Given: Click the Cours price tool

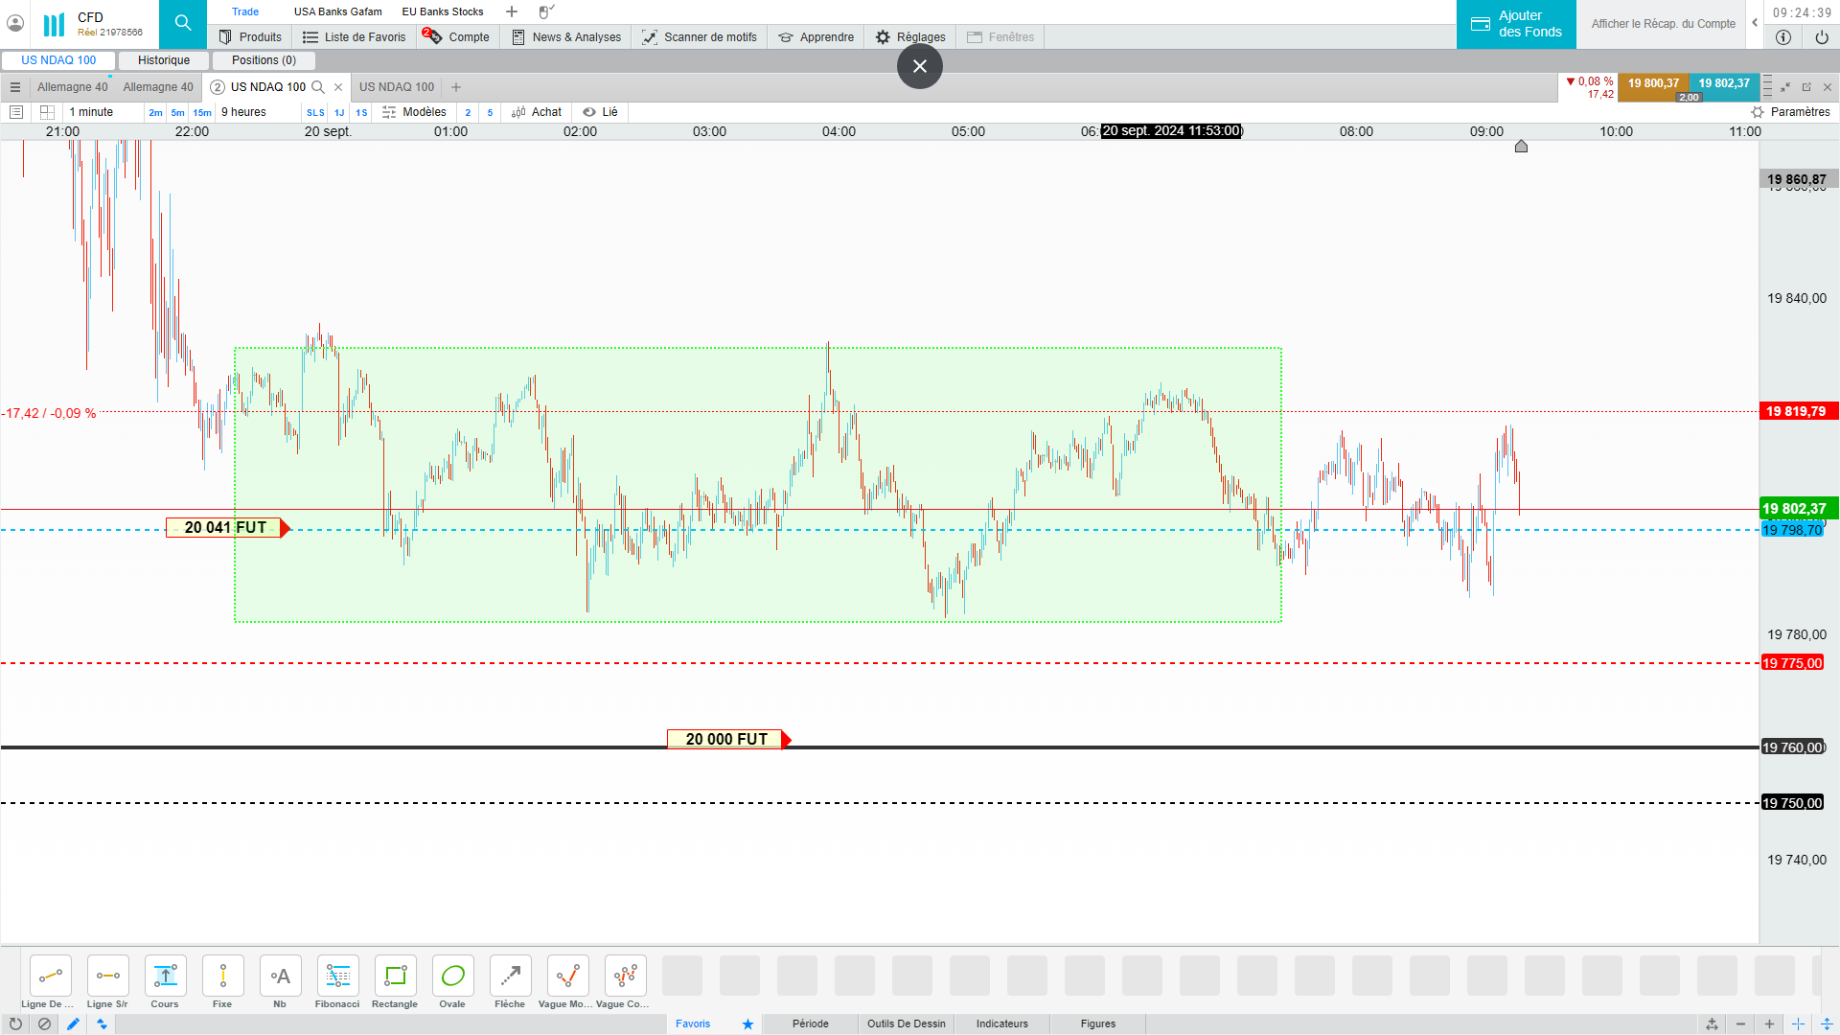Looking at the screenshot, I should point(165,977).
